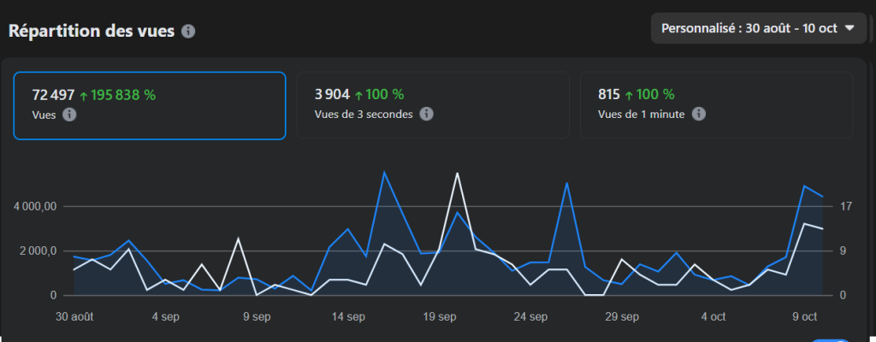Click green arrow on Vues de 3 secondes card

tap(359, 95)
